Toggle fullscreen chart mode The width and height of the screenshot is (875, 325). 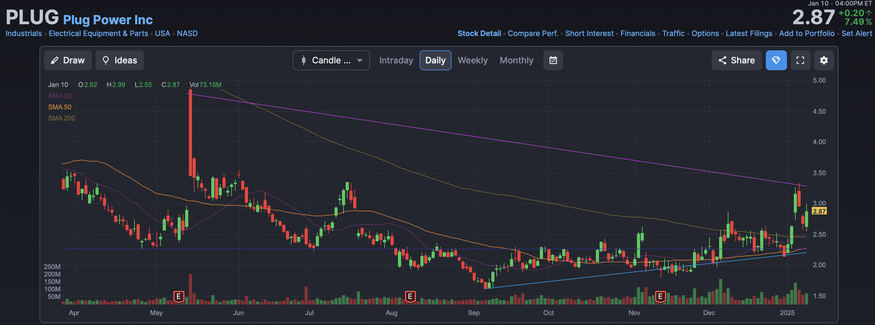click(800, 60)
